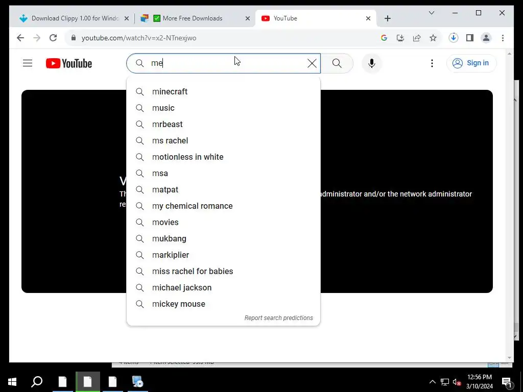Toggle the browser side panel

(x=470, y=38)
